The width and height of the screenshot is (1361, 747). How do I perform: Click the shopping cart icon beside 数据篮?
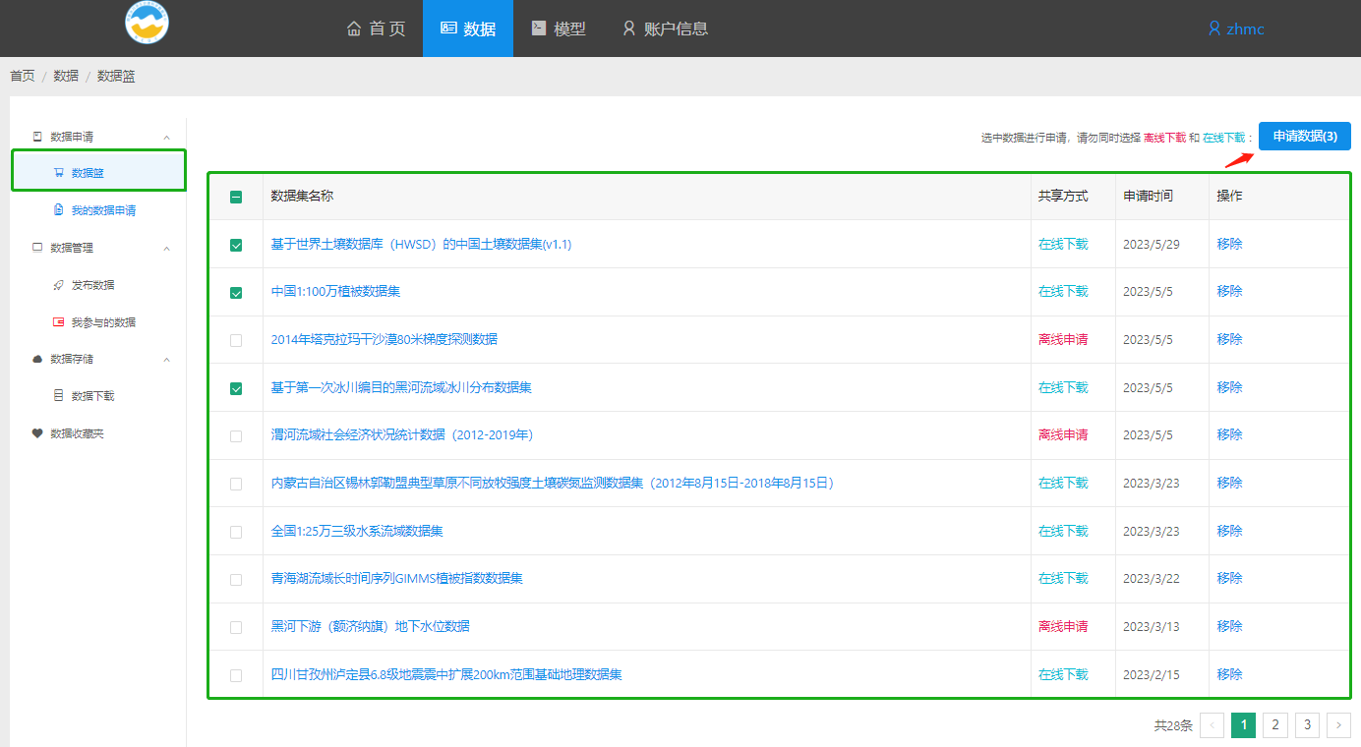(59, 173)
